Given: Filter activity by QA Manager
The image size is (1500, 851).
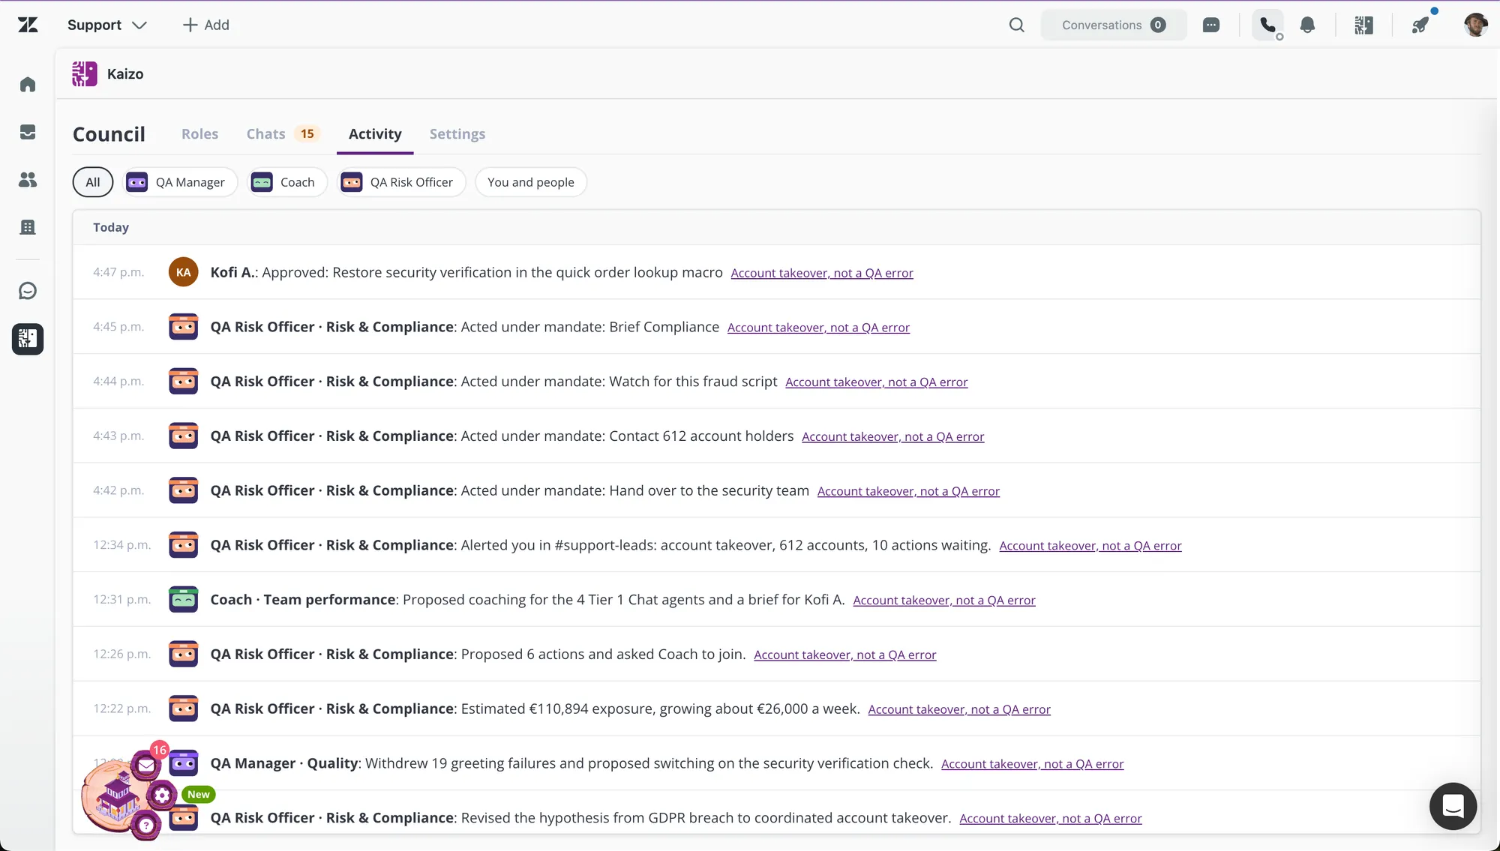Looking at the screenshot, I should 179,182.
